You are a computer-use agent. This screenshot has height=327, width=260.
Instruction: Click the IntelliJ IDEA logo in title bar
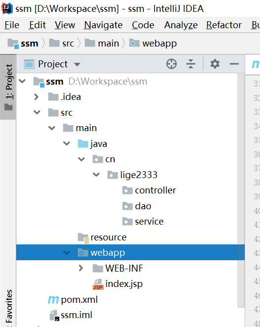6,8
